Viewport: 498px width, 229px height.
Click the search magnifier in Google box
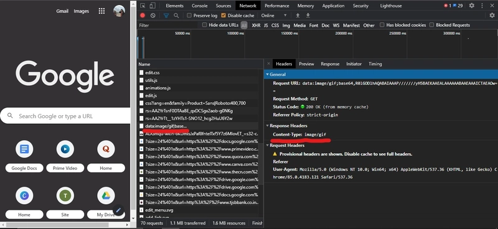click(10, 116)
